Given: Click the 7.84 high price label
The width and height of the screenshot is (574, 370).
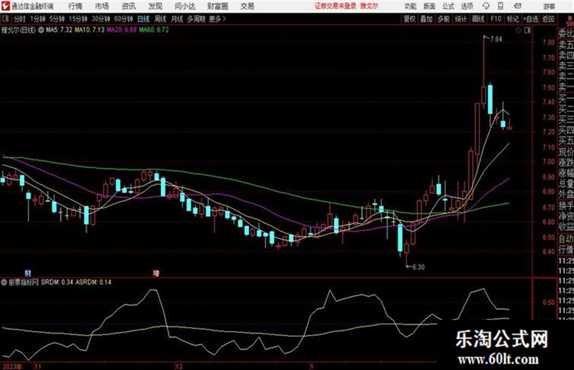Looking at the screenshot, I should [x=496, y=39].
